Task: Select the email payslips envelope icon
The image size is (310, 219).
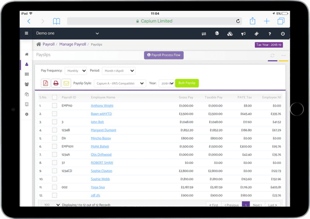Action: pos(66,83)
